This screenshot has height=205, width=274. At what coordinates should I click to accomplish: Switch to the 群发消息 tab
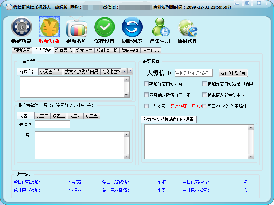click(x=84, y=50)
